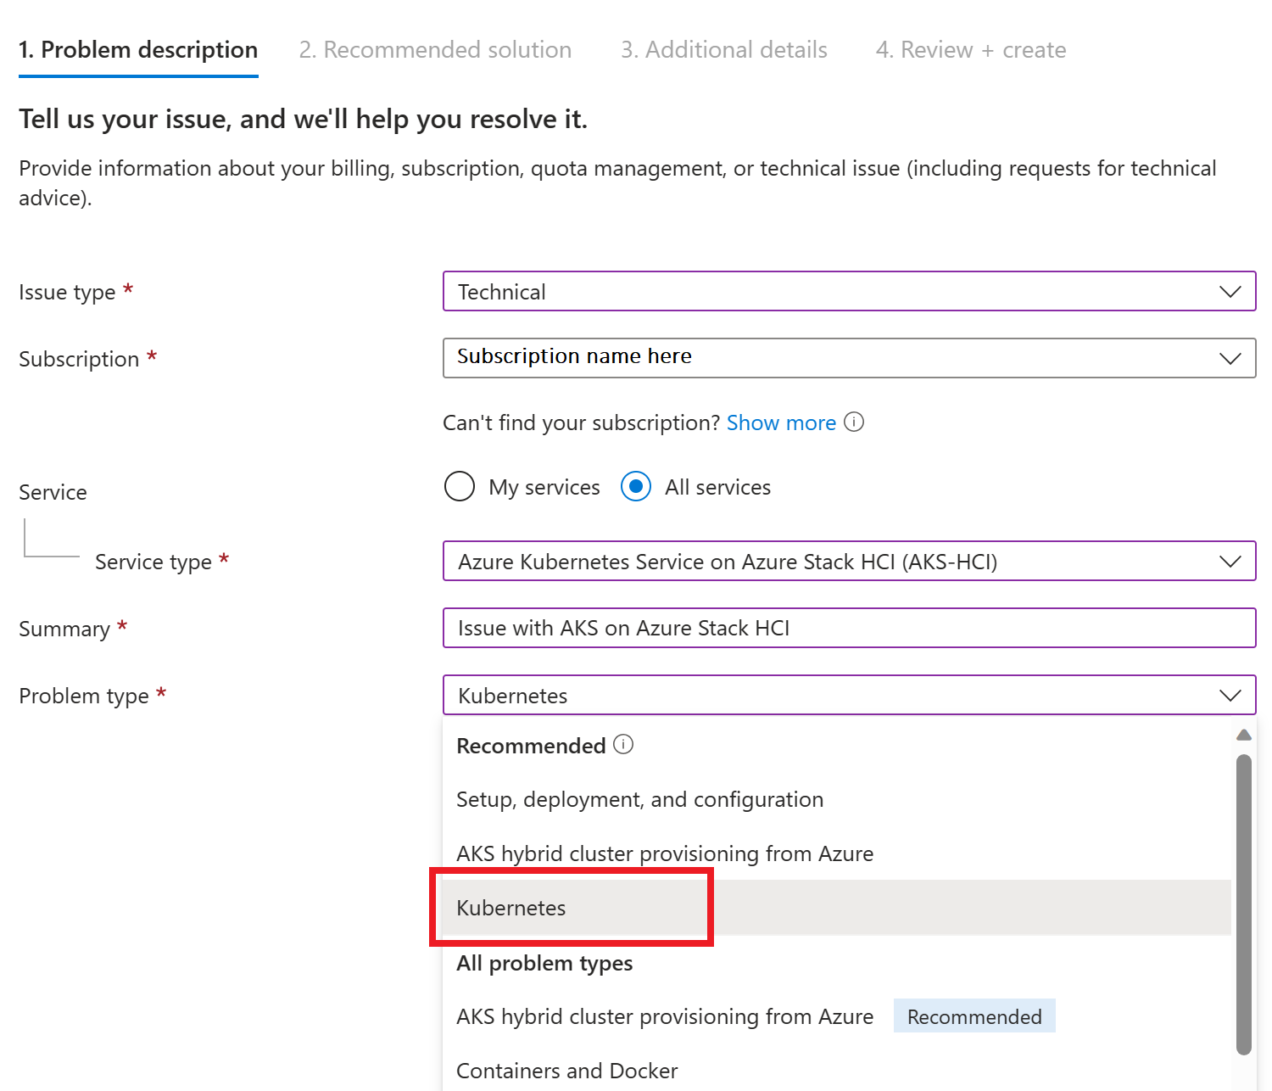The height and width of the screenshot is (1091, 1272).
Task: Pick Containers and Docker problem type
Action: (x=566, y=1071)
